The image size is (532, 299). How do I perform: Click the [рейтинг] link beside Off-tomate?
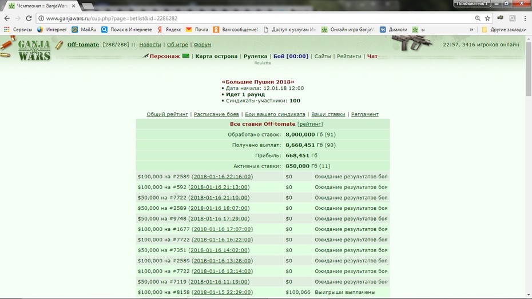(310, 124)
